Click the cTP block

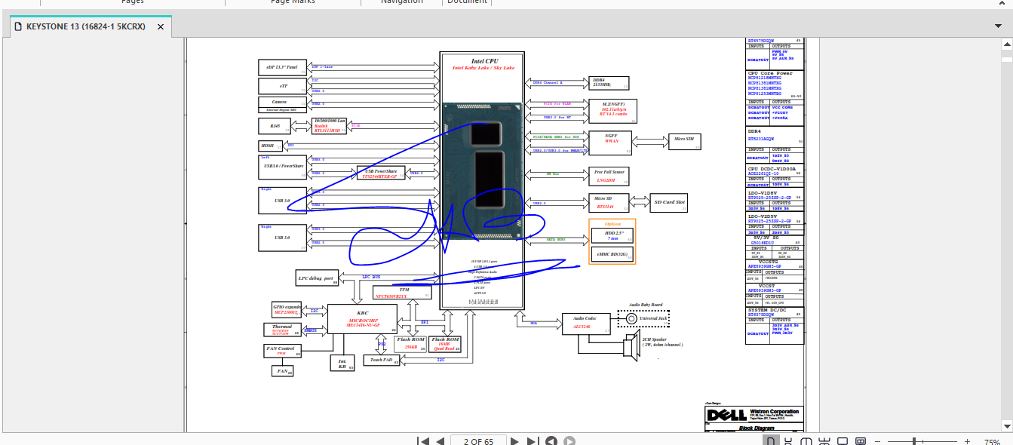[282, 86]
